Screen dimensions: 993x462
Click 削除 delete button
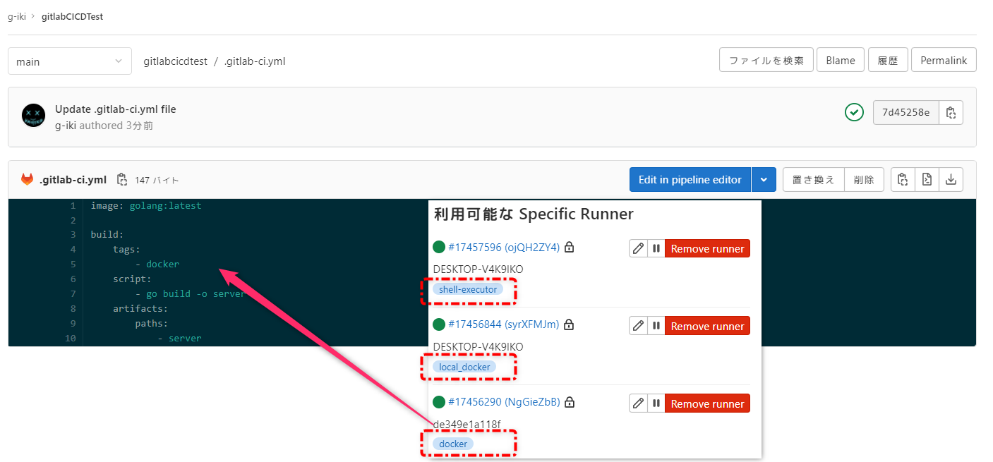864,179
